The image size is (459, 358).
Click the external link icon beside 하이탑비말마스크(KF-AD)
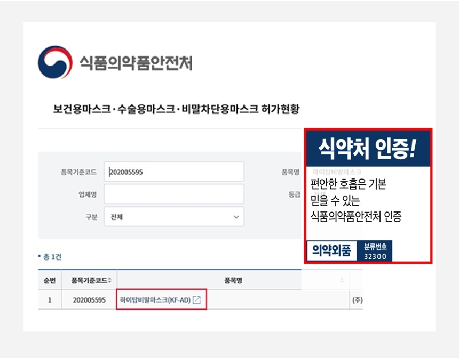pos(196,300)
